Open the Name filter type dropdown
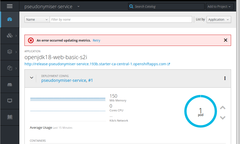 (37, 20)
